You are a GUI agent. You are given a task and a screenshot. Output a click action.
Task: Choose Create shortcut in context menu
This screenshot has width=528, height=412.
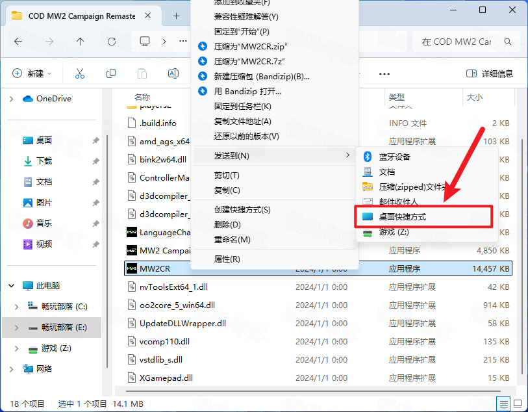click(x=242, y=210)
